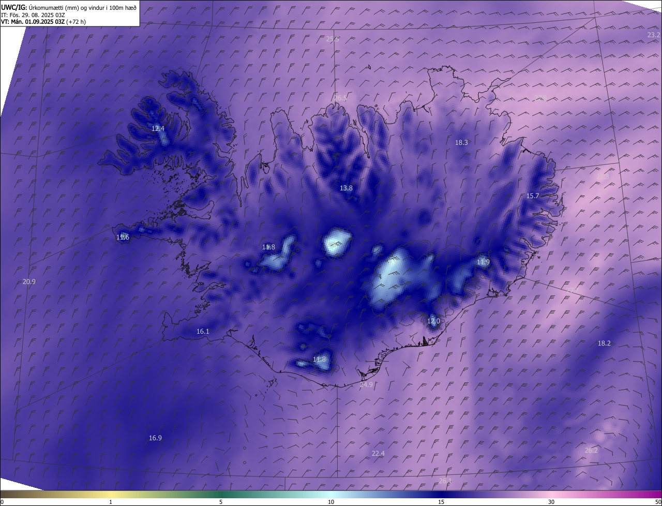Click the 25.5 value label
This screenshot has height=506, width=662.
pyautogui.click(x=333, y=39)
